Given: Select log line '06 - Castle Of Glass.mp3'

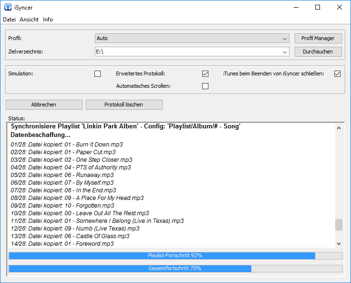Looking at the screenshot, I should tap(70, 236).
